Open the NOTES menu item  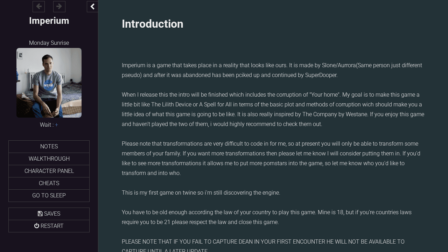click(x=49, y=147)
